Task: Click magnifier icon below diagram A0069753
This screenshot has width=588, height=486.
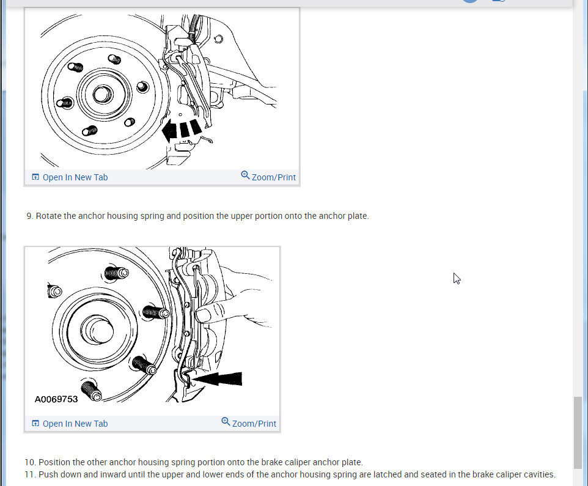Action: pyautogui.click(x=226, y=421)
